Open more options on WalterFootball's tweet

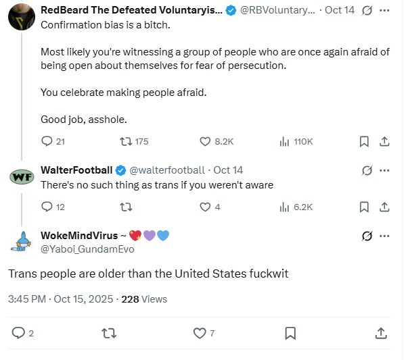click(x=385, y=170)
